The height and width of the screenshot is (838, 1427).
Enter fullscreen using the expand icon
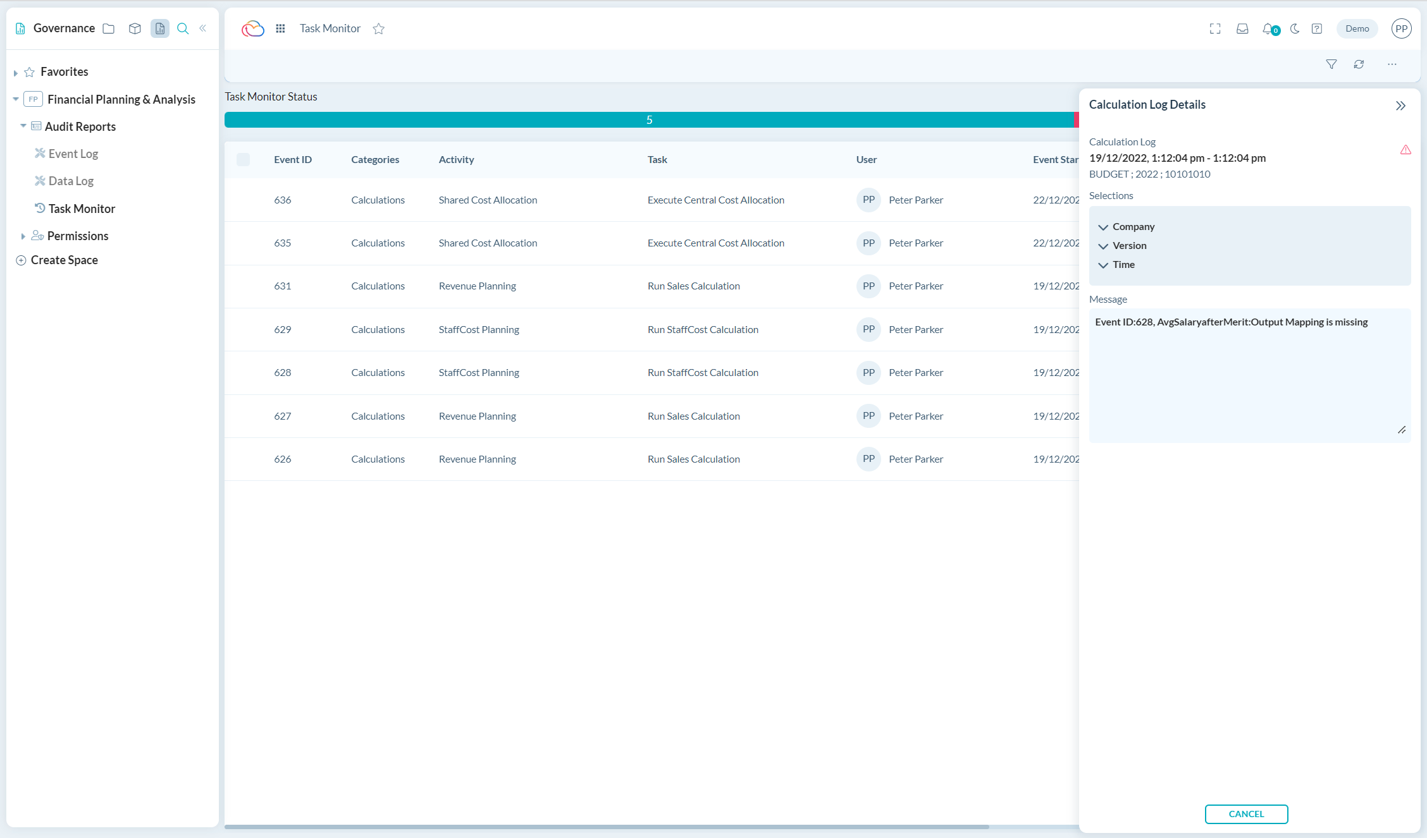pos(1215,28)
